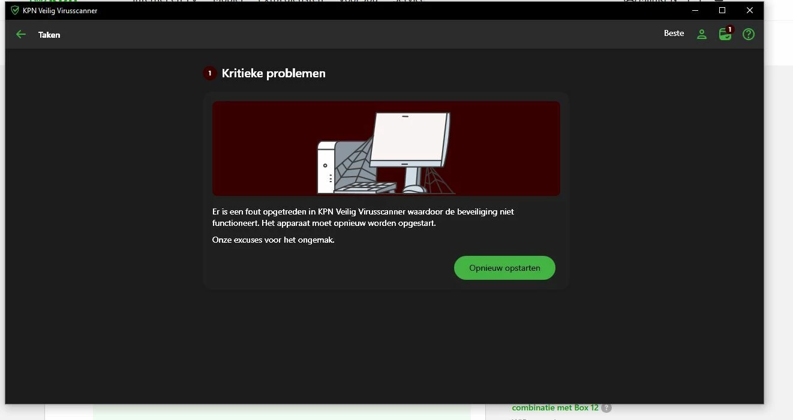This screenshot has width=793, height=420.
Task: Click the Opnieuw opstarten button
Action: point(504,268)
